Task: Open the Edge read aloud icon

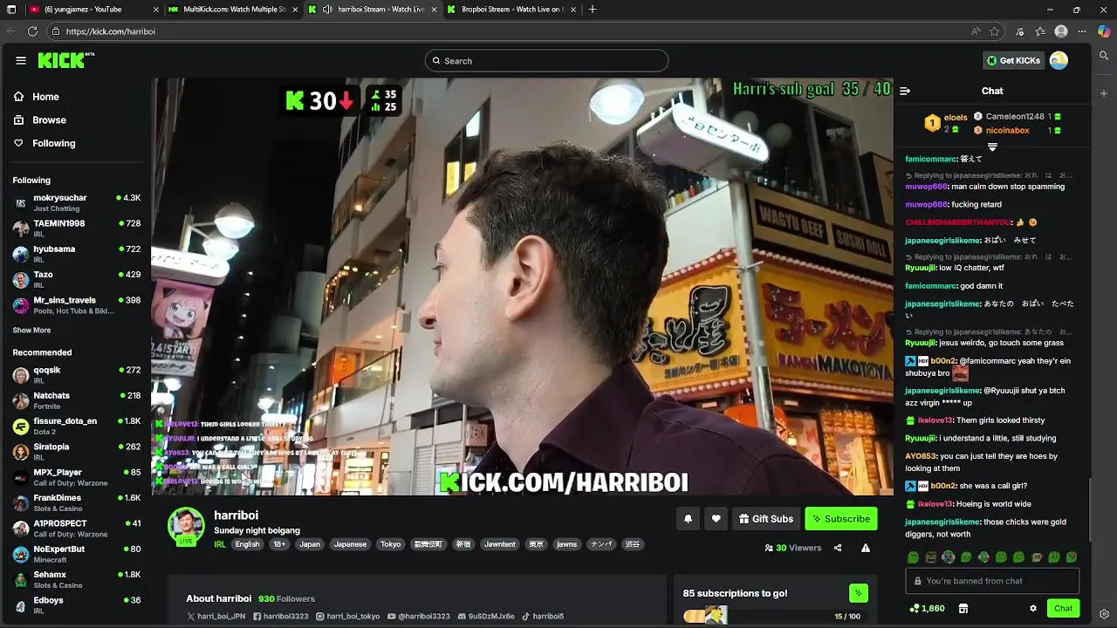Action: coord(976,31)
